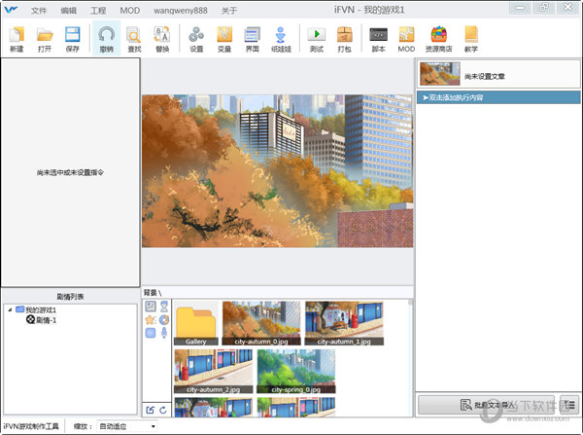Select the star resource category icon

pos(151,319)
